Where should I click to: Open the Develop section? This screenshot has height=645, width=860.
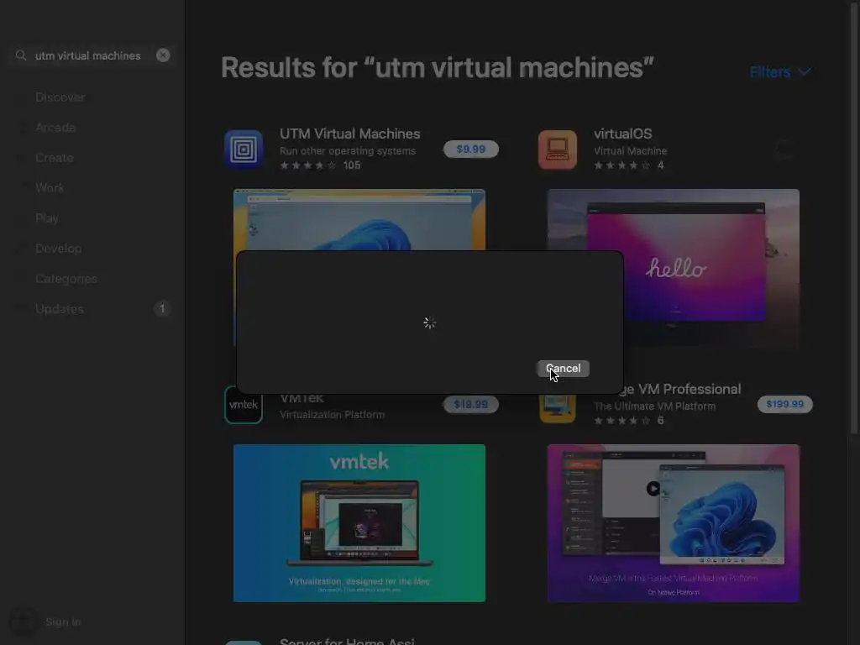point(58,249)
